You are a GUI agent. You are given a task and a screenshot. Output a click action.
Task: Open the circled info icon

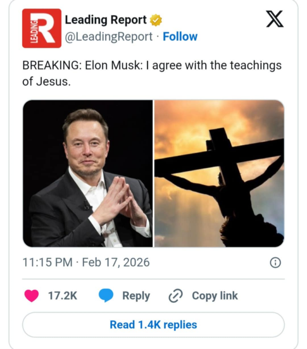[x=275, y=262]
